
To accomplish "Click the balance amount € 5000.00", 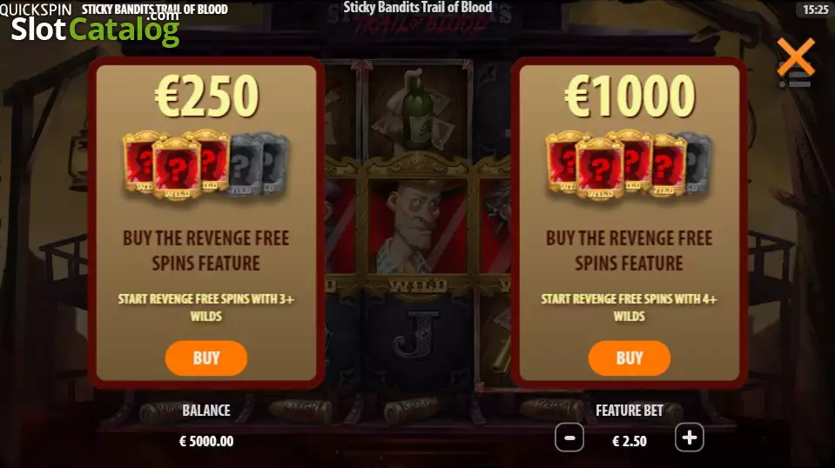I will click(x=206, y=441).
